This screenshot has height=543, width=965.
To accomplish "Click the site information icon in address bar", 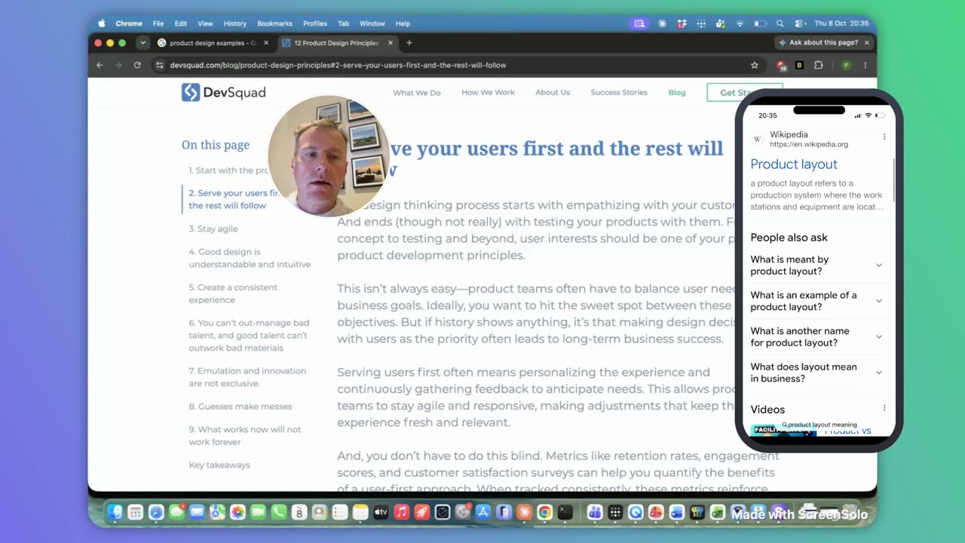I will [x=159, y=65].
